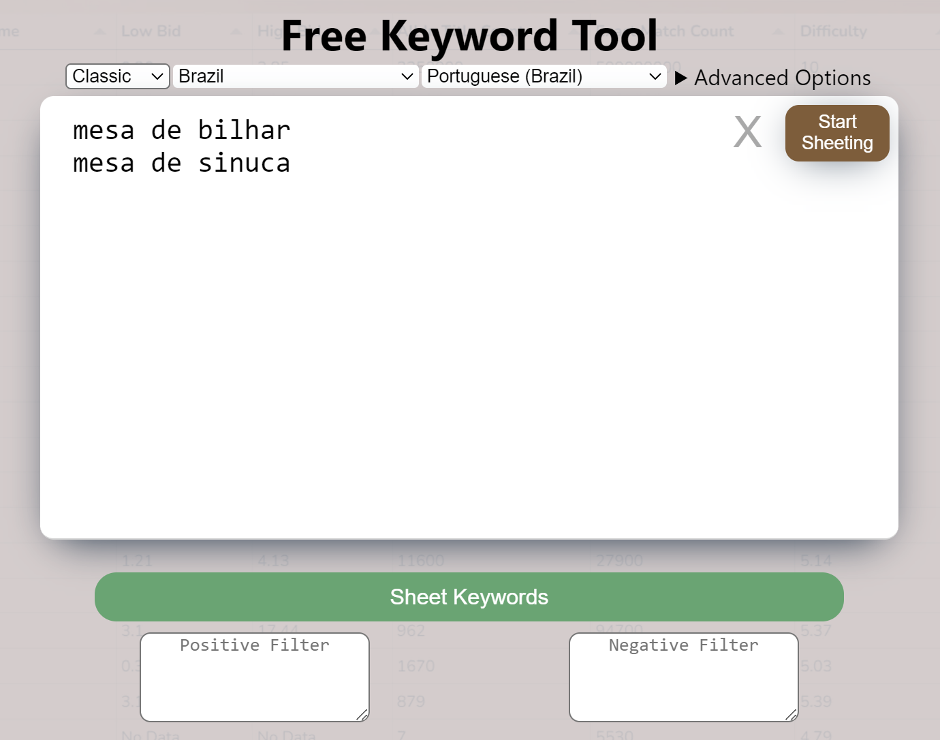Expand the Advanced Options disclosure triangle
940x740 pixels.
click(680, 78)
